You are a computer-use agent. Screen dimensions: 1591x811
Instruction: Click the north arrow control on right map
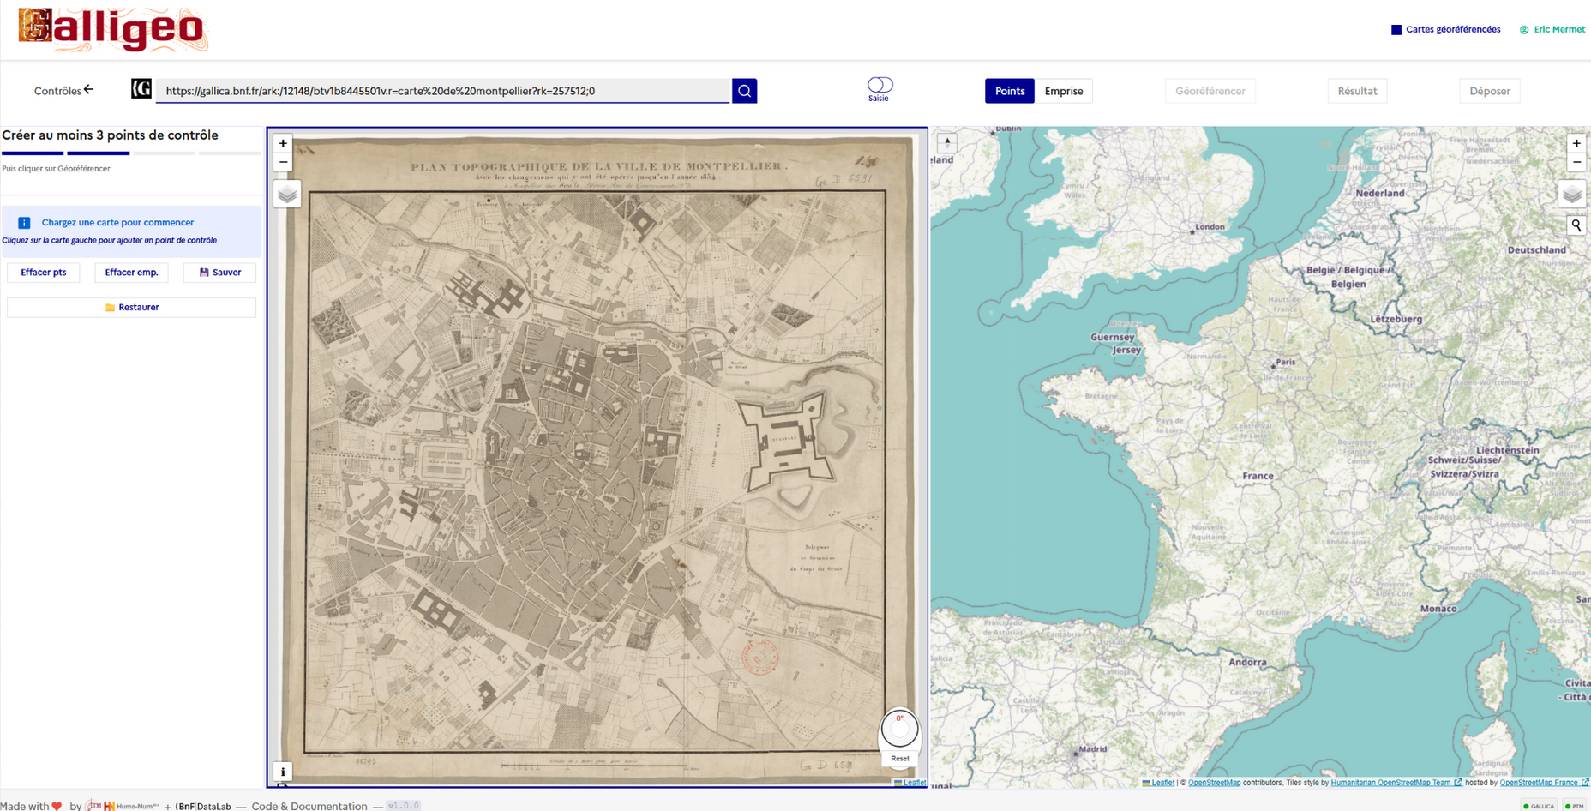pyautogui.click(x=947, y=142)
